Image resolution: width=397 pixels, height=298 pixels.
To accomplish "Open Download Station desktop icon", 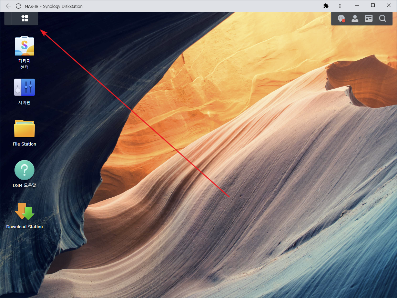I will (24, 211).
